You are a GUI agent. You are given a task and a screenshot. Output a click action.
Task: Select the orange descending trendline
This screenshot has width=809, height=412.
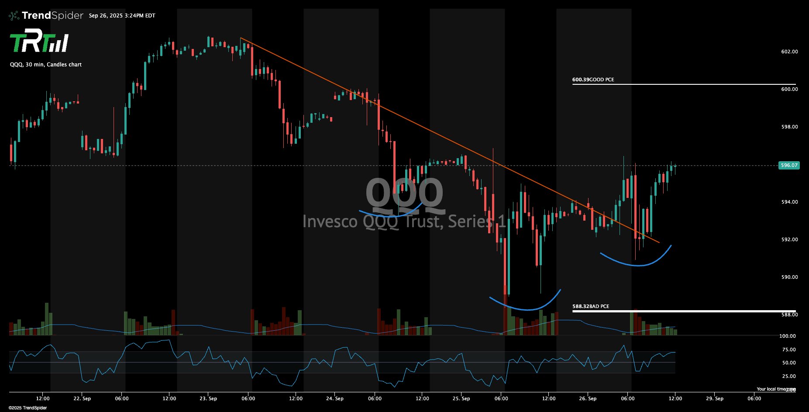[x=450, y=140]
